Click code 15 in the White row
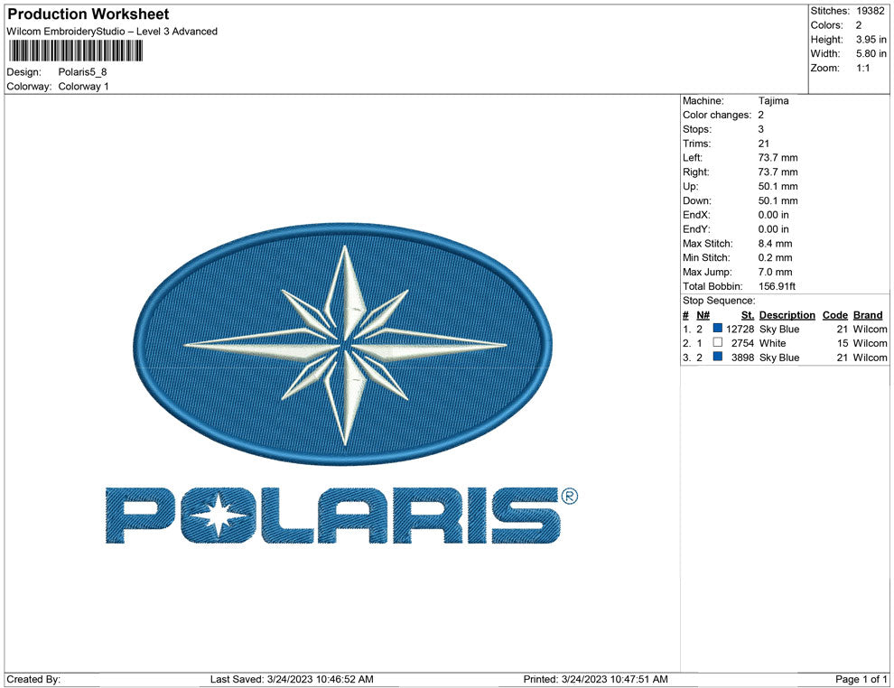Viewport: 894px width, 688px height. (x=843, y=343)
